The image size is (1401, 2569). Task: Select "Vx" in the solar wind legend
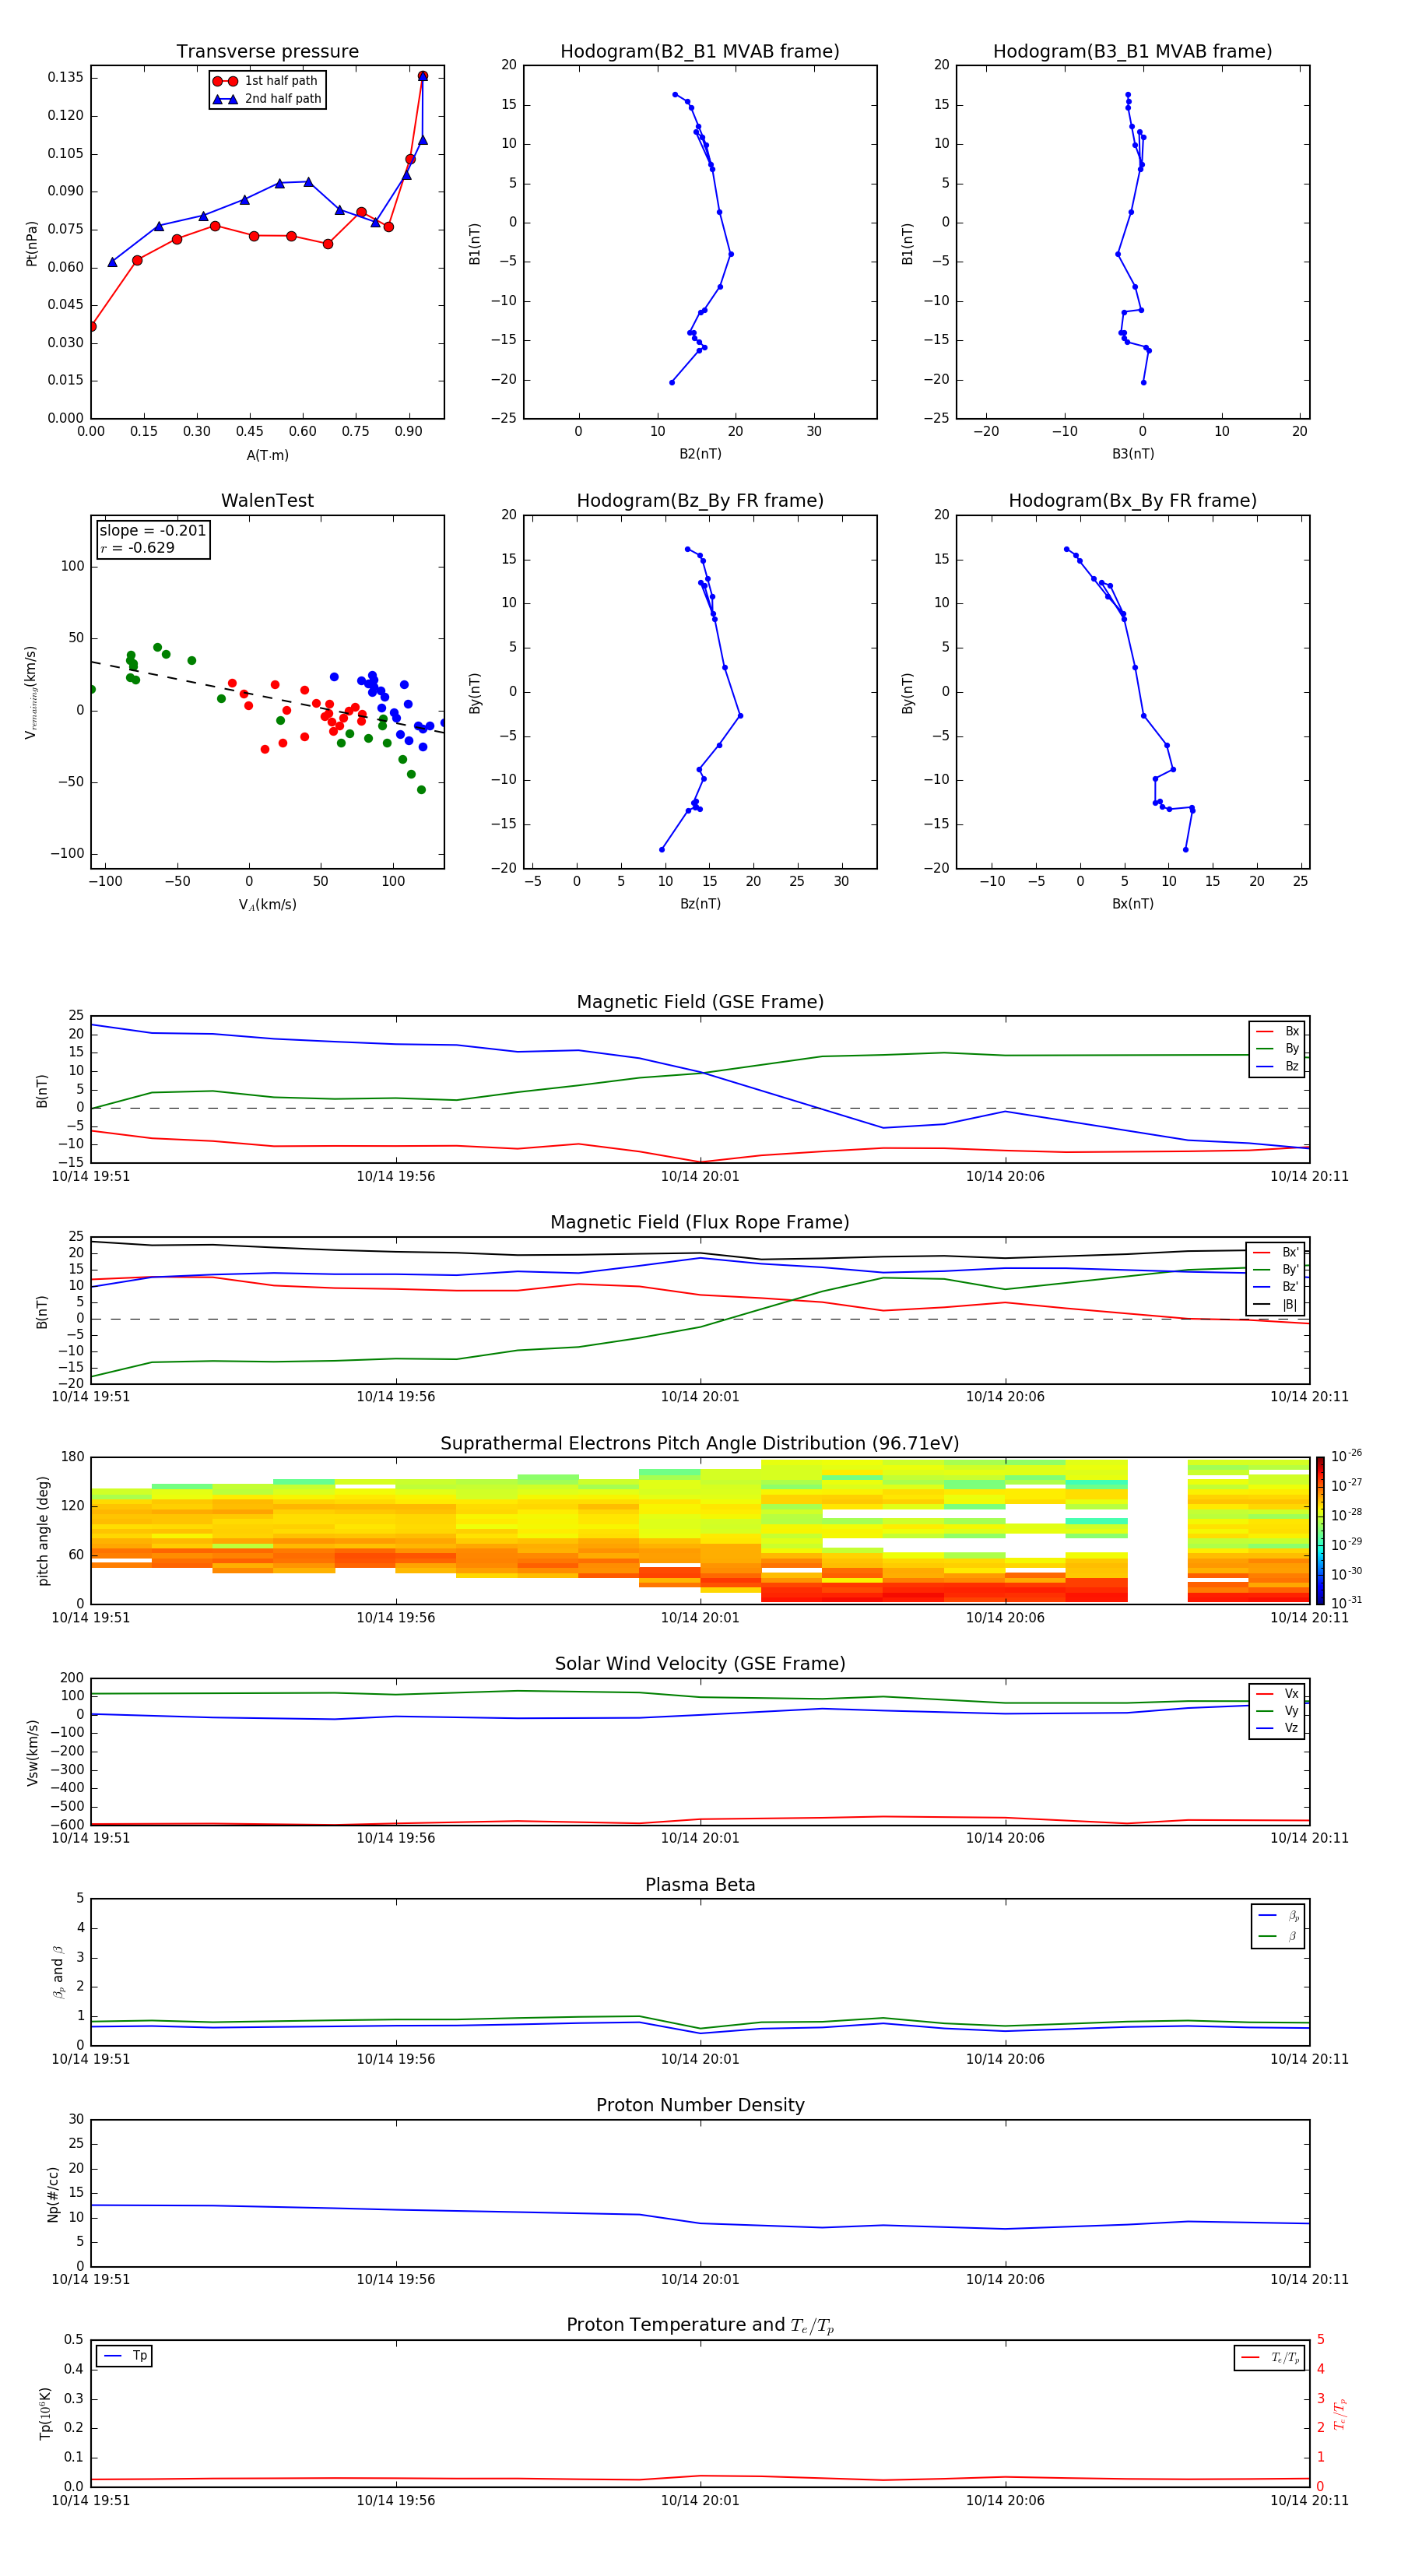click(1277, 1693)
